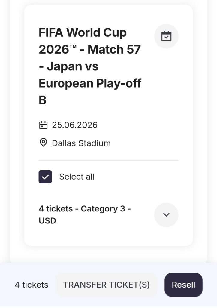This screenshot has height=308, width=217.
Task: Click the down arrow in the grey circle
Action: click(x=166, y=215)
